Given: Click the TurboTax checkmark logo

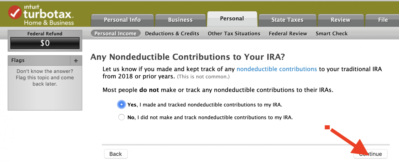Looking at the screenshot, I should [15, 12].
